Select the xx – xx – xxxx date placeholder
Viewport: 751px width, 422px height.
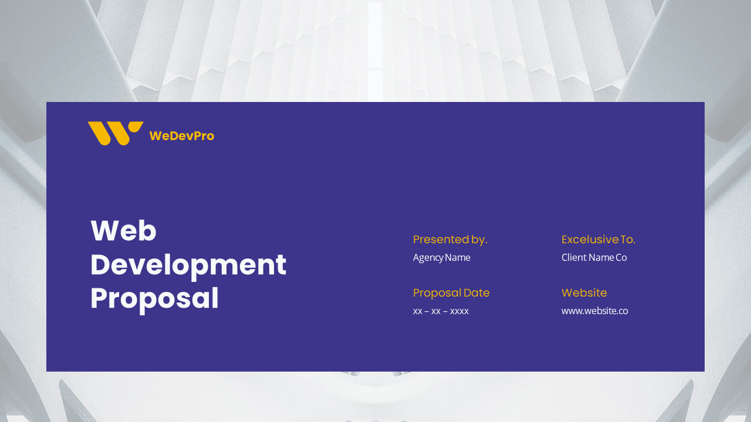(441, 311)
